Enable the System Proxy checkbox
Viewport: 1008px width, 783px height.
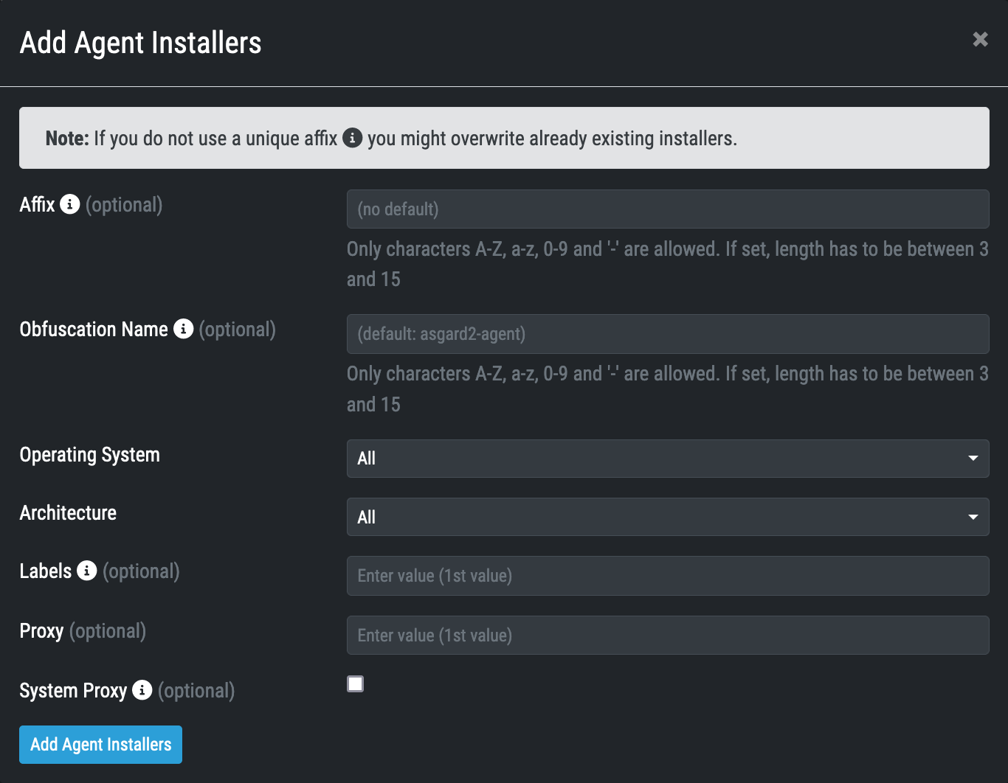(x=356, y=684)
